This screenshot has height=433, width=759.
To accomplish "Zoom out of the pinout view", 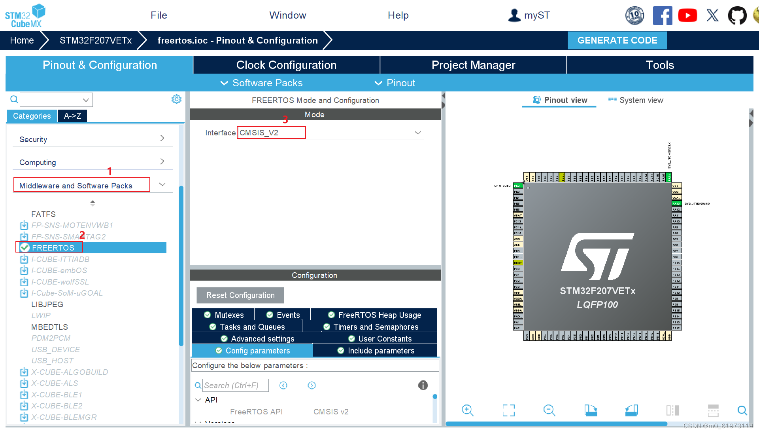I will [549, 410].
